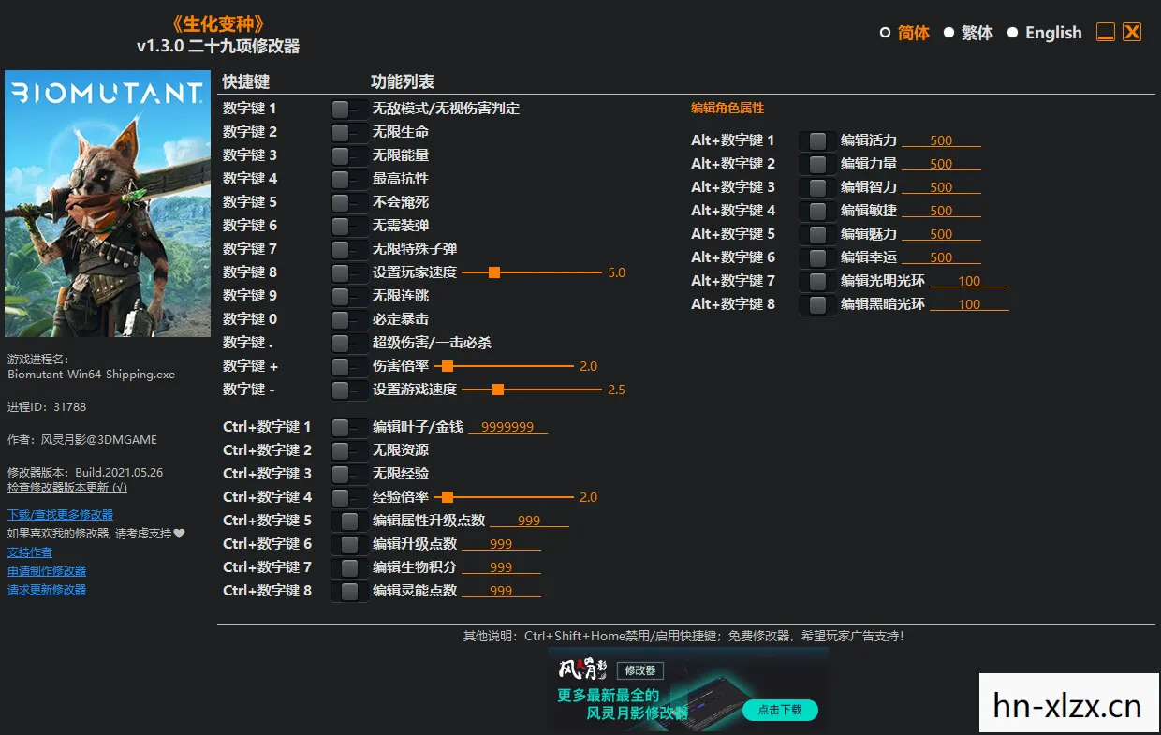Click the 编辑灵能点数 value field
1161x735 pixels.
pyautogui.click(x=501, y=591)
